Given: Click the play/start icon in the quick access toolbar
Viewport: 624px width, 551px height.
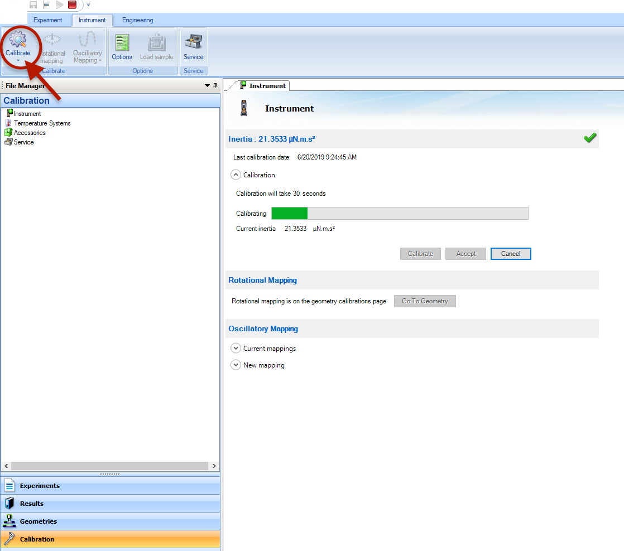Looking at the screenshot, I should pyautogui.click(x=59, y=5).
